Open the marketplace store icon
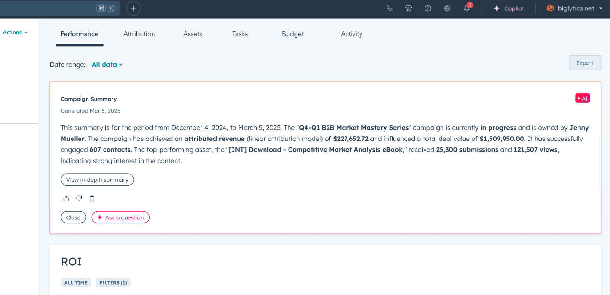 [409, 8]
